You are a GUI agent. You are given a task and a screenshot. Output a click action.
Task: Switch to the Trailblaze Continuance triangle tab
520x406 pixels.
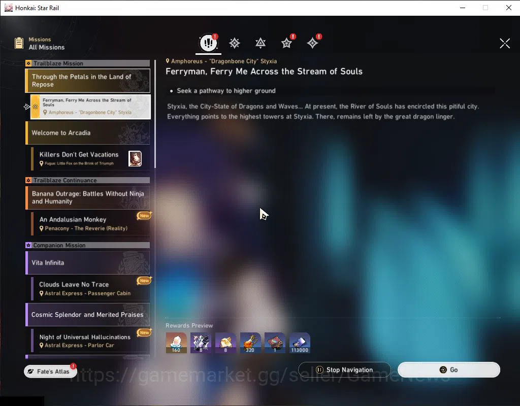[261, 43]
